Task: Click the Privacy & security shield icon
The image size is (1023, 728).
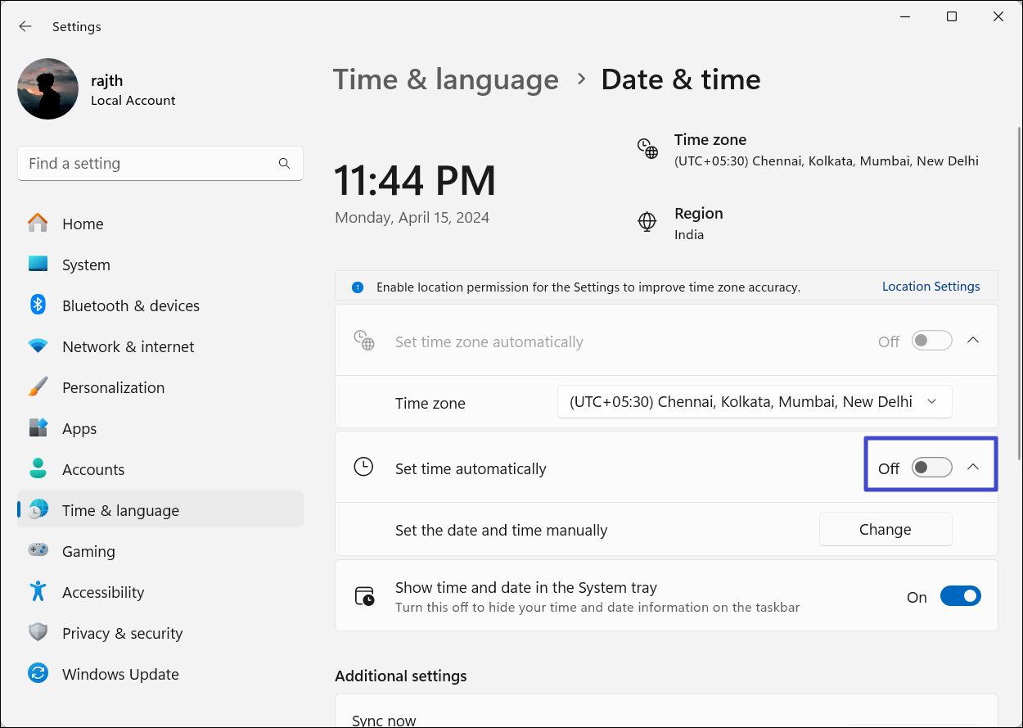Action: [38, 633]
